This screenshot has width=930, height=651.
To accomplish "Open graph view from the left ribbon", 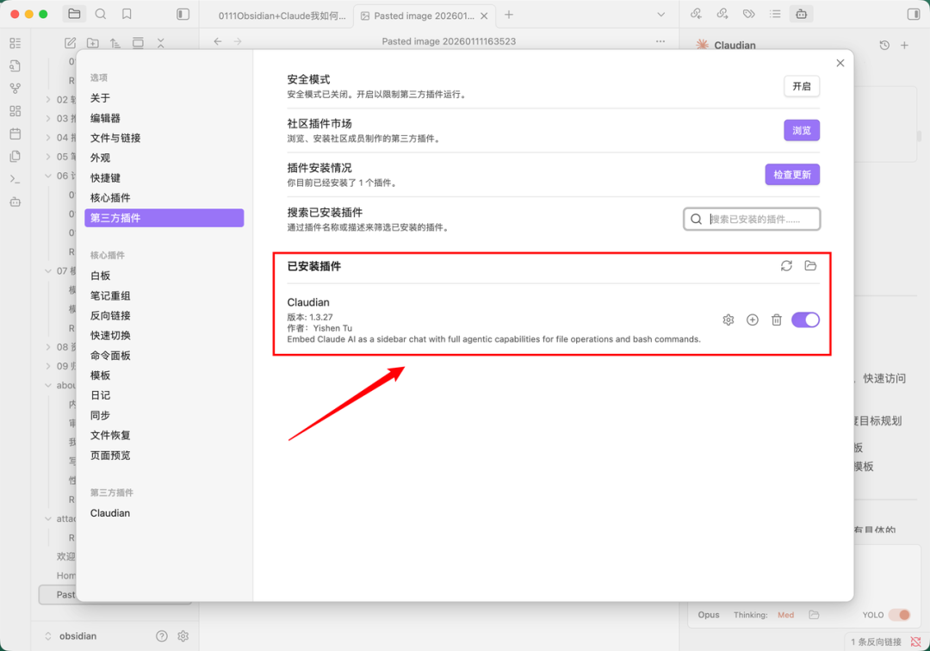I will (15, 88).
